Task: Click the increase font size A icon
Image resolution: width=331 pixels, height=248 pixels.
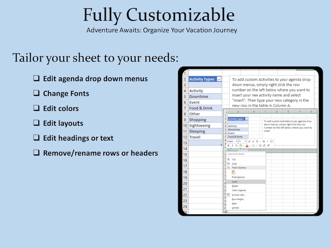Action: click(249, 141)
